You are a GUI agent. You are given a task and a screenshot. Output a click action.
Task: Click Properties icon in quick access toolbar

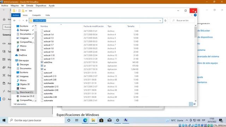click(x=19, y=11)
